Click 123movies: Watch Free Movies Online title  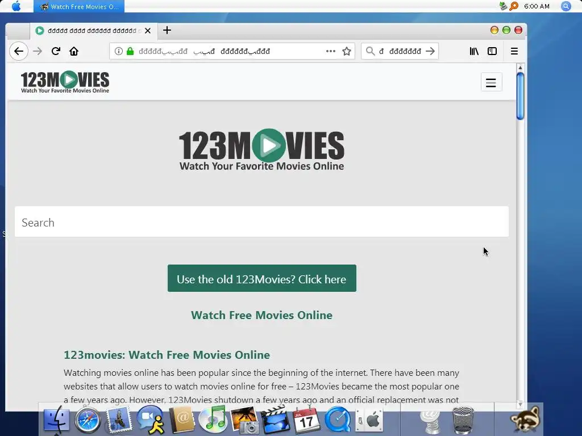[x=167, y=355]
